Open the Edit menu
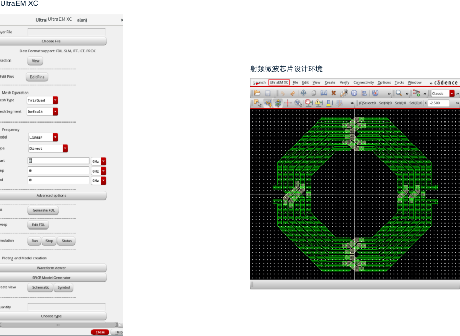This screenshot has height=336, width=460. coord(305,83)
